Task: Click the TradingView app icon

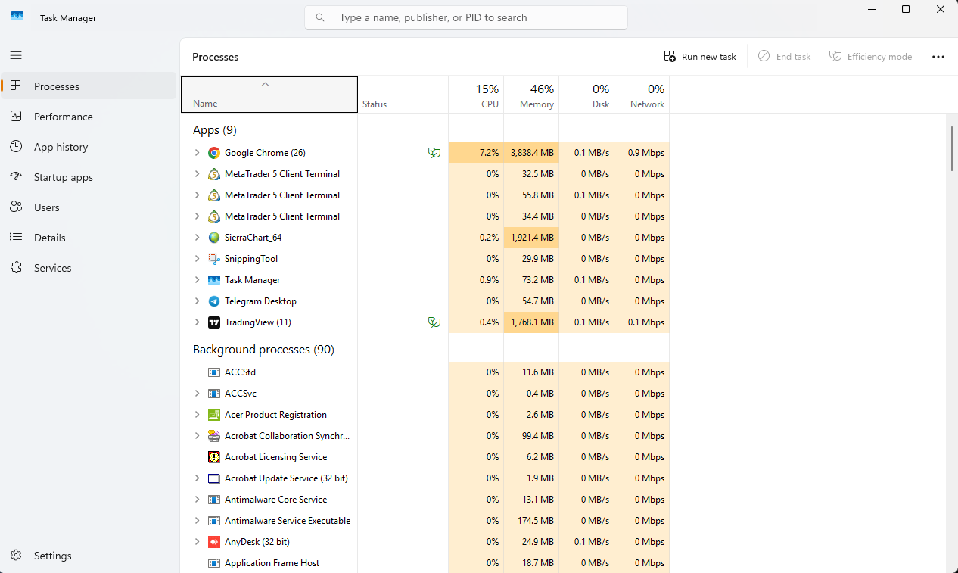Action: tap(214, 322)
